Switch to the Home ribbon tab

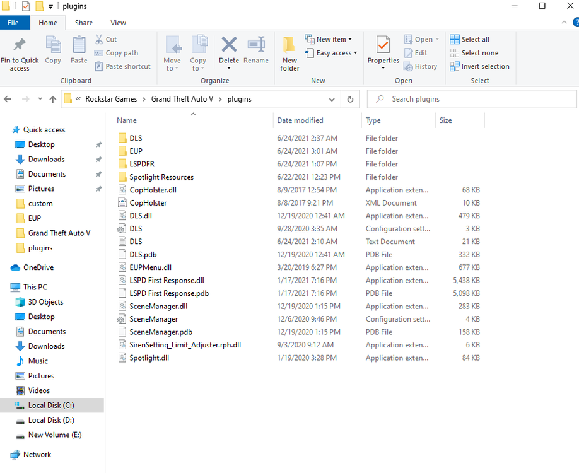point(48,23)
